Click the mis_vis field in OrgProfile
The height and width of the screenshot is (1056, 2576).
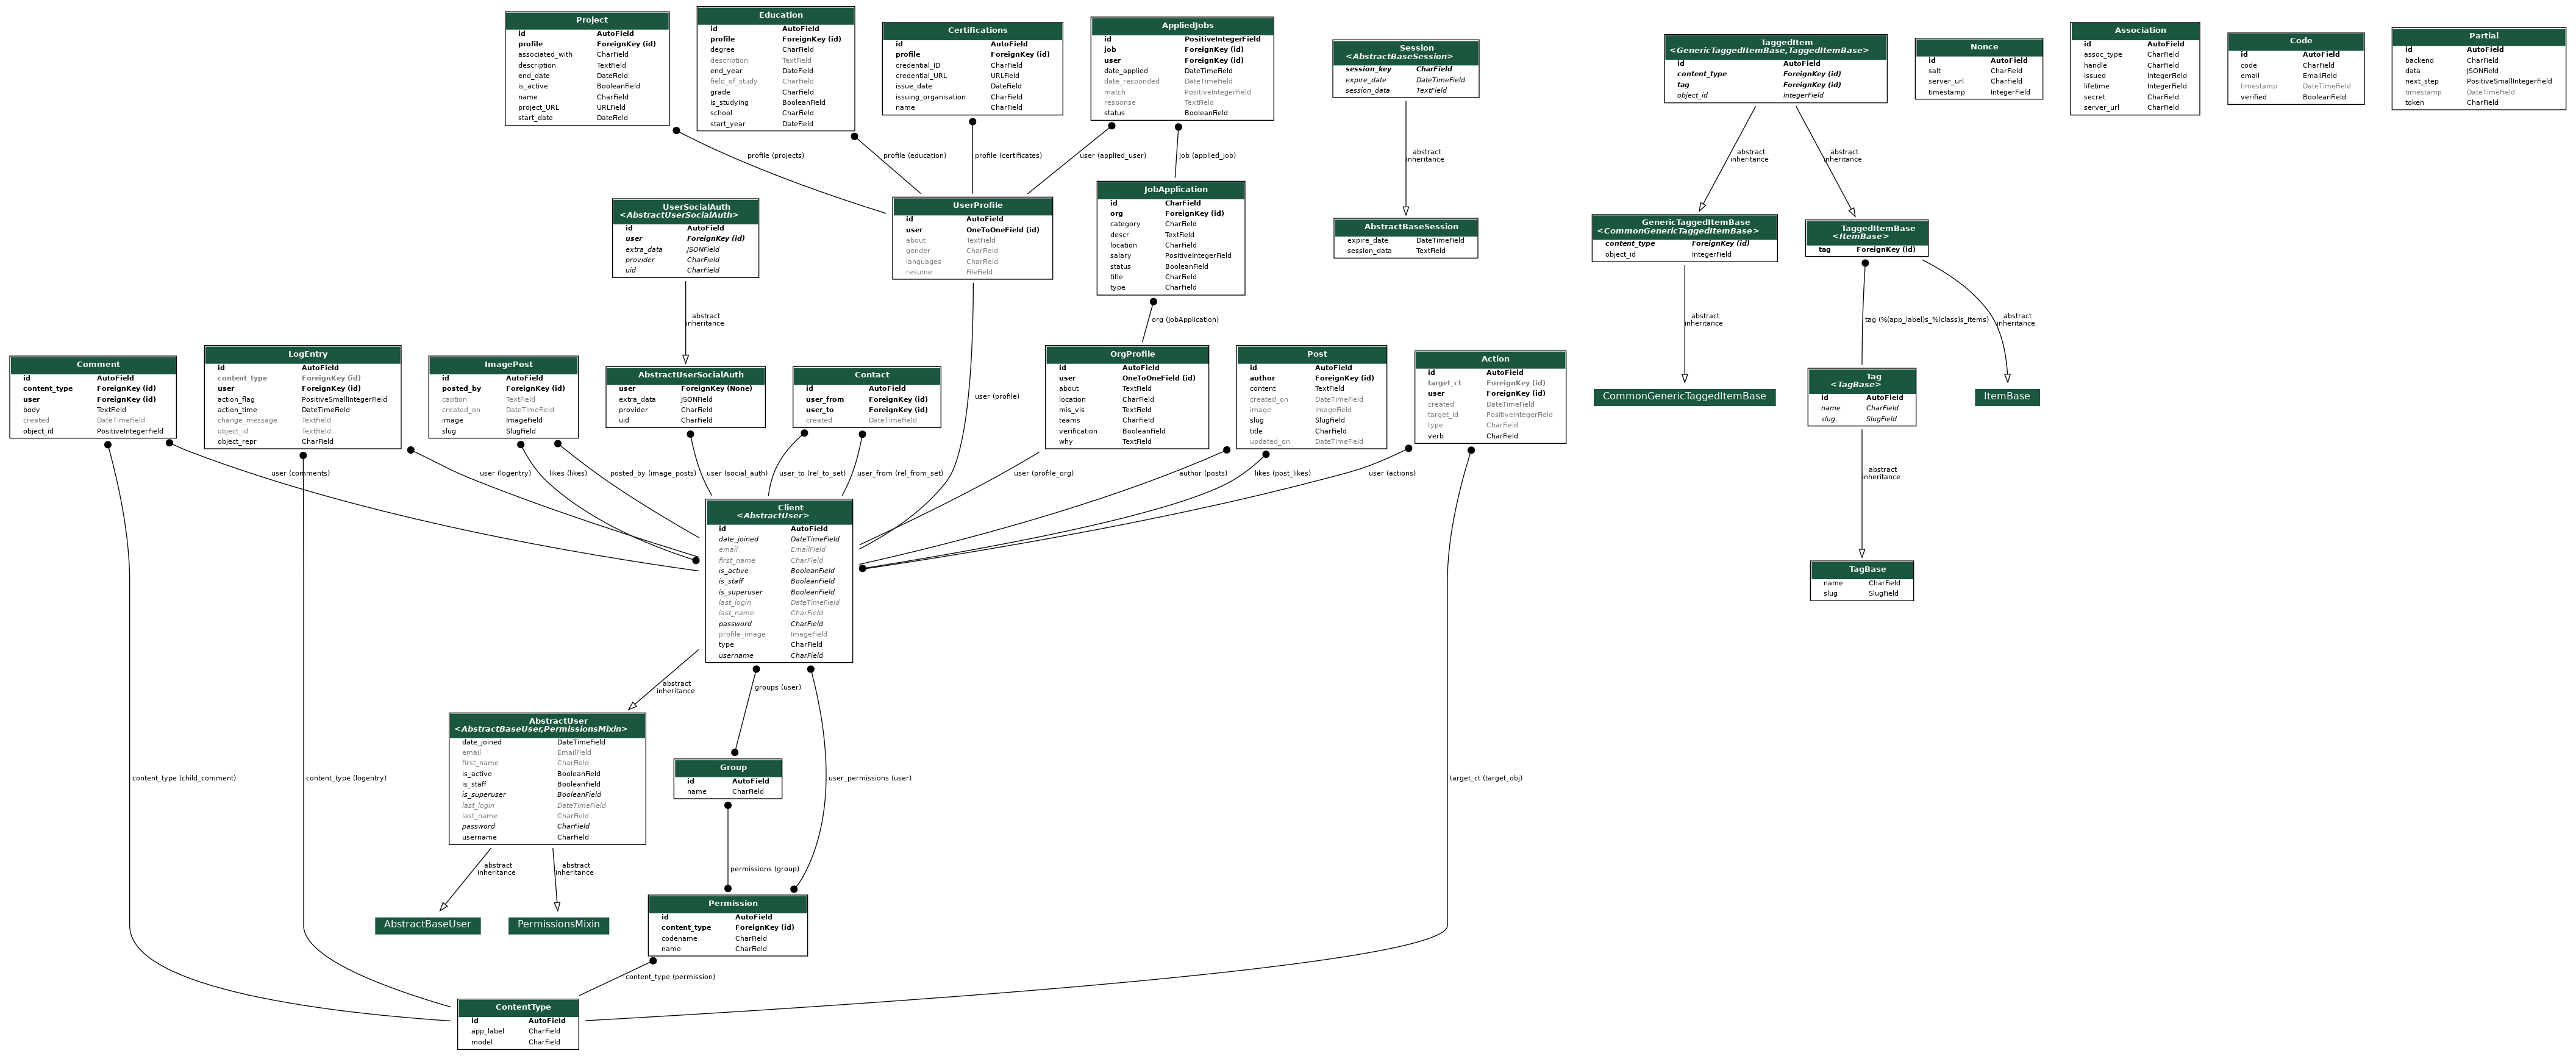tap(1127, 410)
